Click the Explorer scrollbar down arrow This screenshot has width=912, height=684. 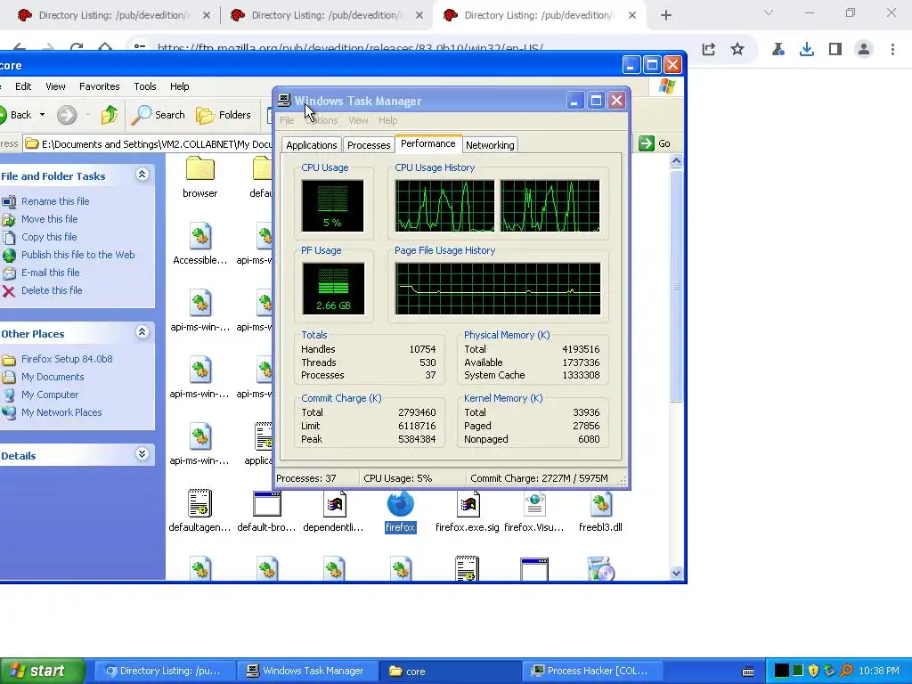676,573
